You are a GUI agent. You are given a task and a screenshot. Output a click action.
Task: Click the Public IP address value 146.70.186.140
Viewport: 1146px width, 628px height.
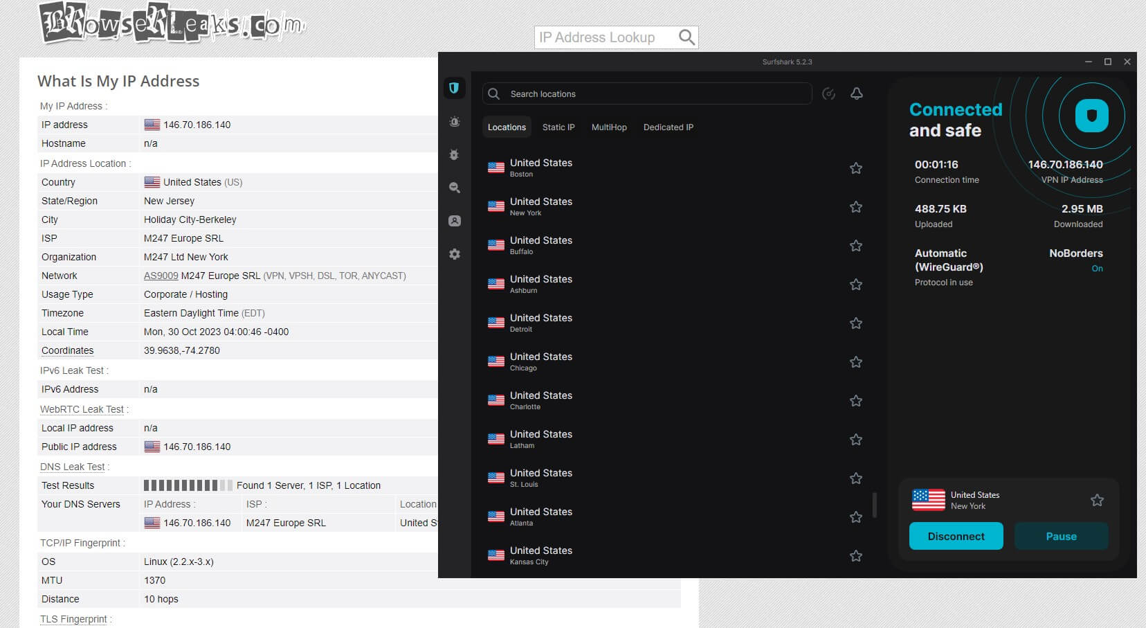click(x=197, y=447)
